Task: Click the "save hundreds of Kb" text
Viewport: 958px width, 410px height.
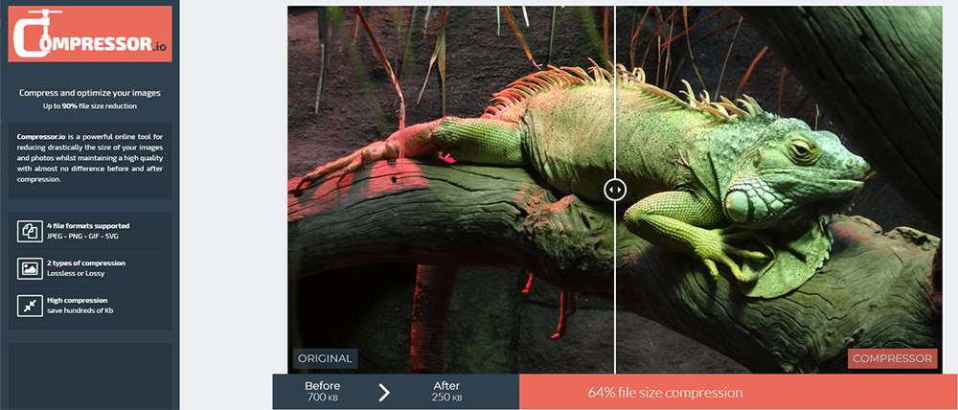Action: click(80, 310)
